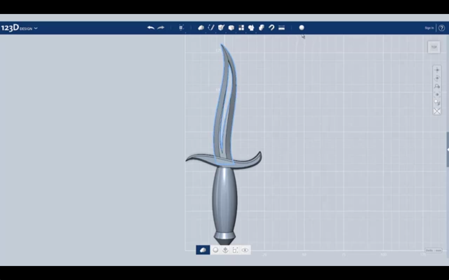
Task: Open the Material sphere tool
Action: [x=302, y=28]
